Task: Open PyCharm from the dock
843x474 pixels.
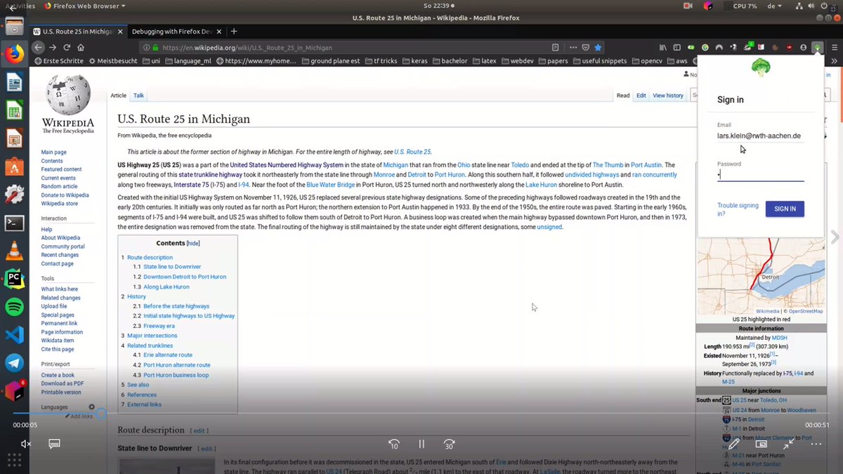Action: pos(15,279)
